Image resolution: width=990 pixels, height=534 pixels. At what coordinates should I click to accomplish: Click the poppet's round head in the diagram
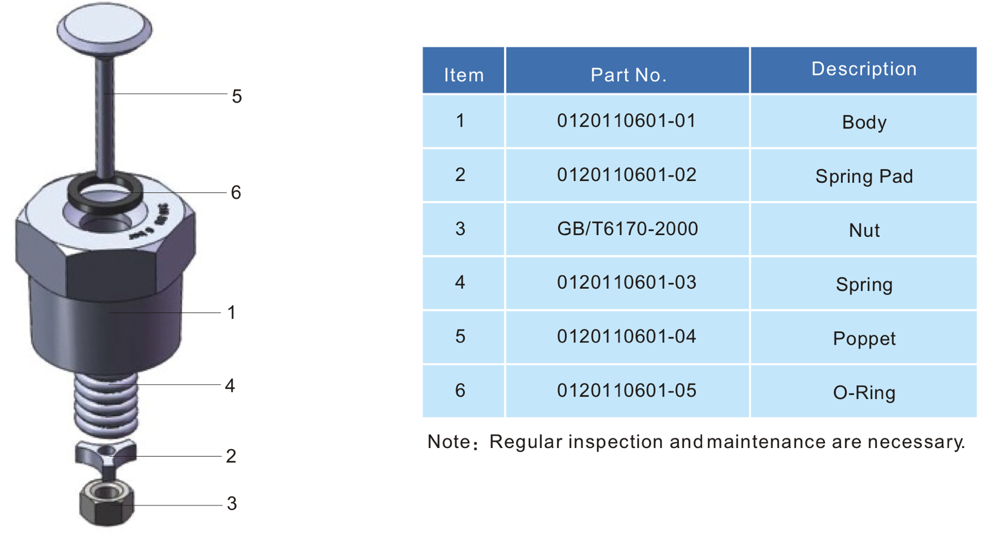[x=104, y=28]
